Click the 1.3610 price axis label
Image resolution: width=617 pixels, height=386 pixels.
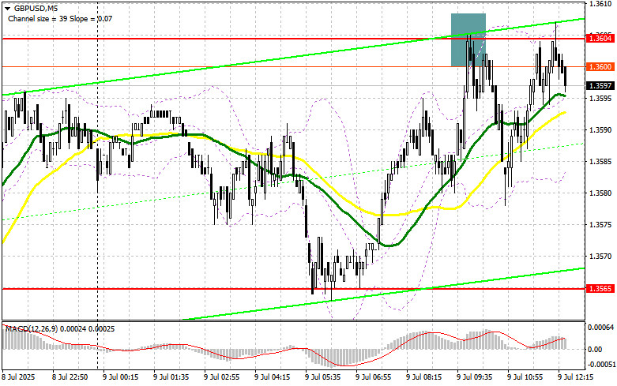(600, 3)
